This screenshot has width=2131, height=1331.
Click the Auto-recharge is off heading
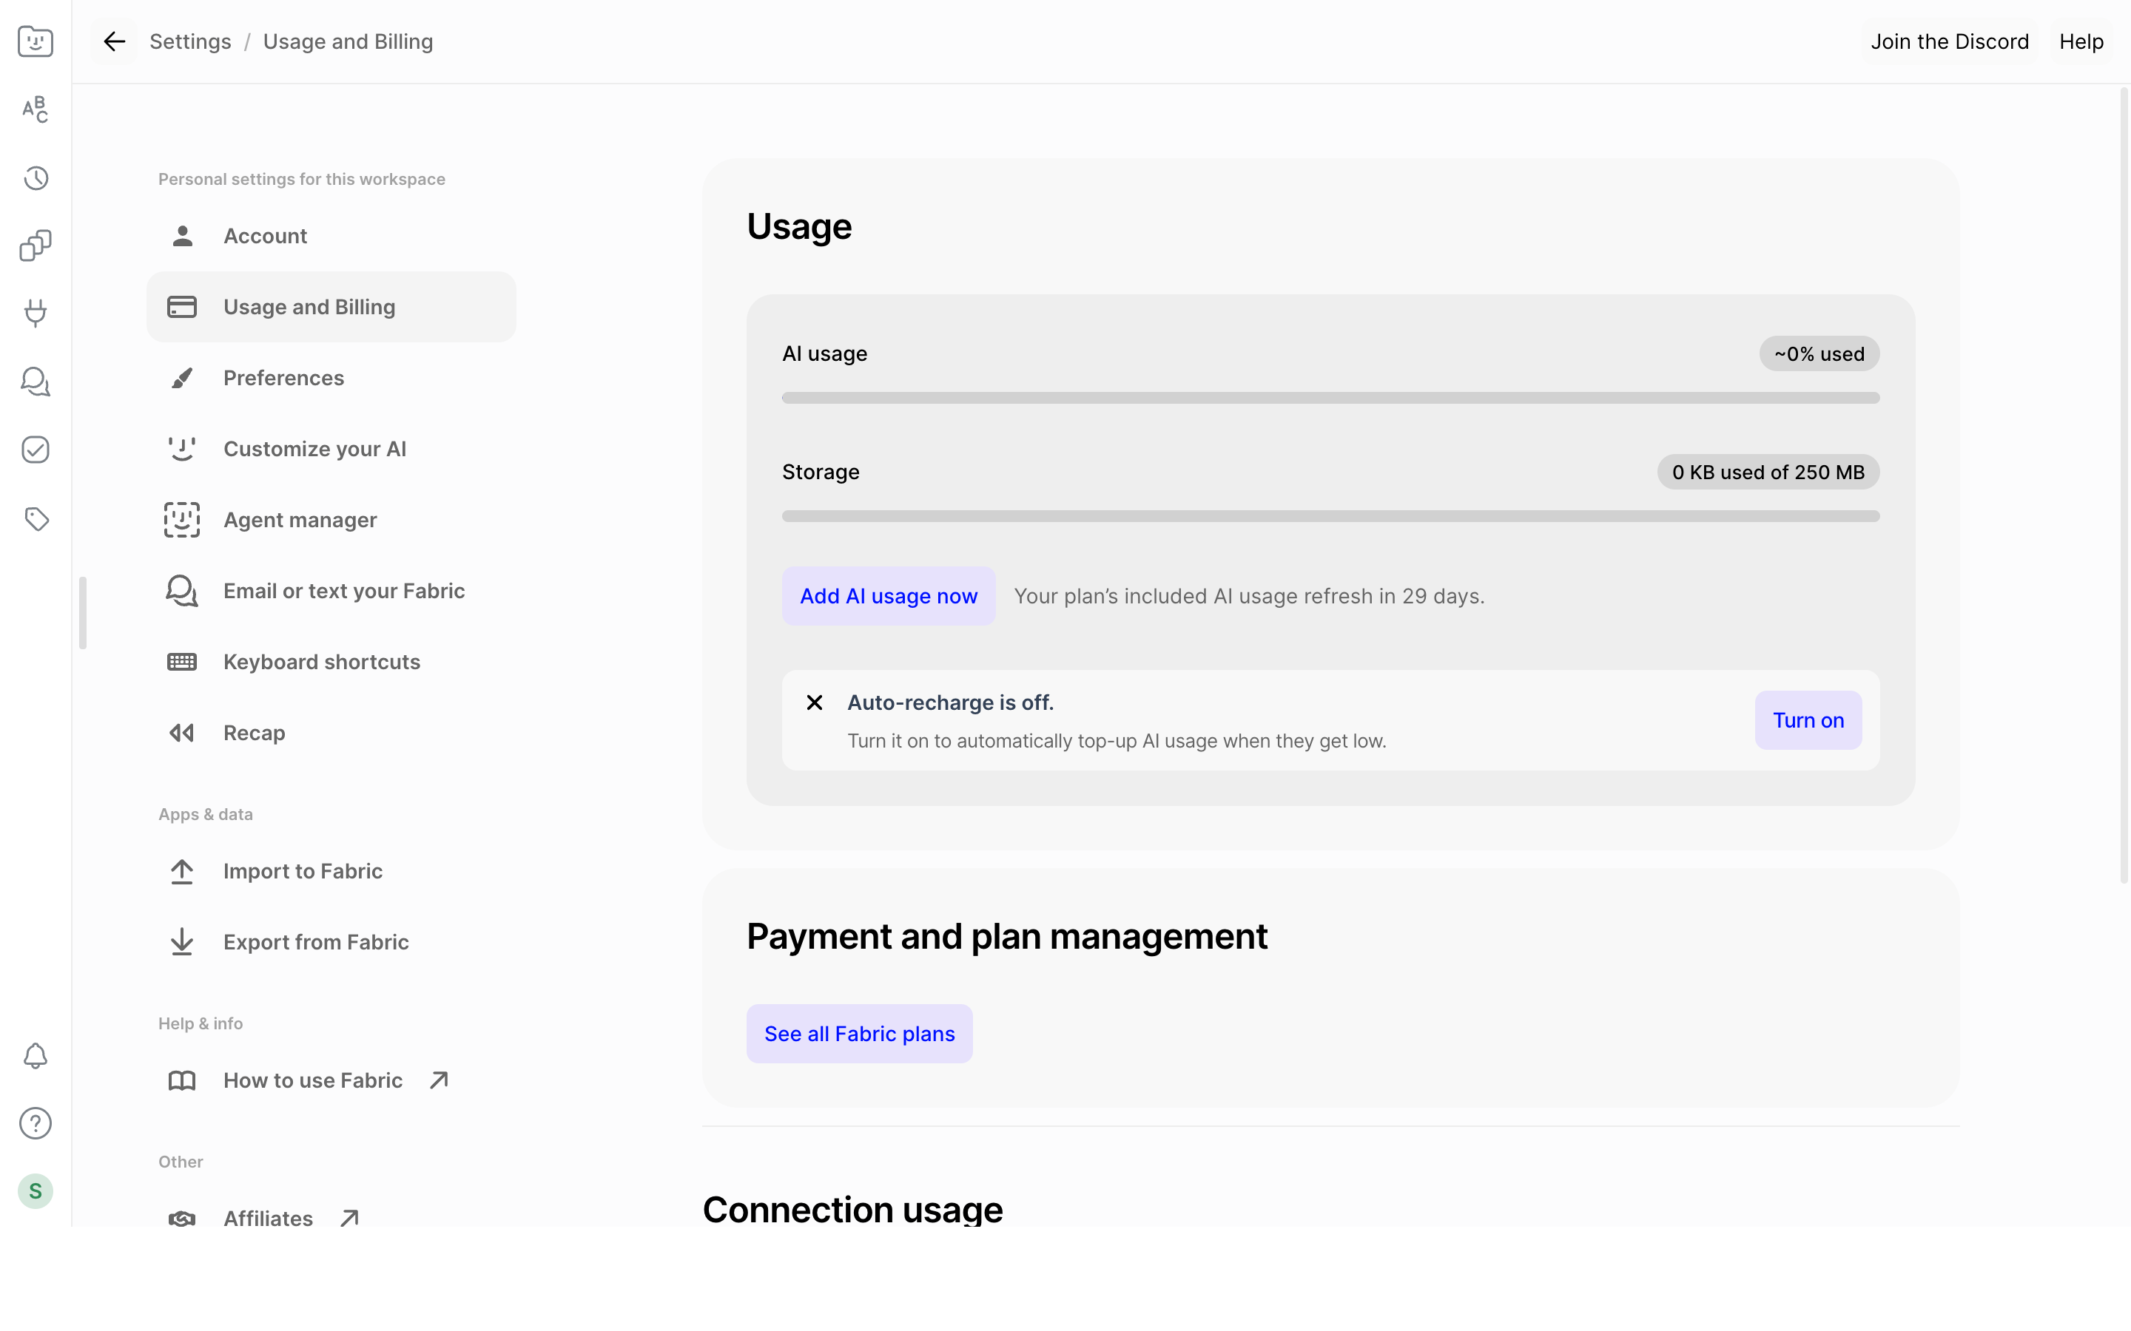(950, 702)
